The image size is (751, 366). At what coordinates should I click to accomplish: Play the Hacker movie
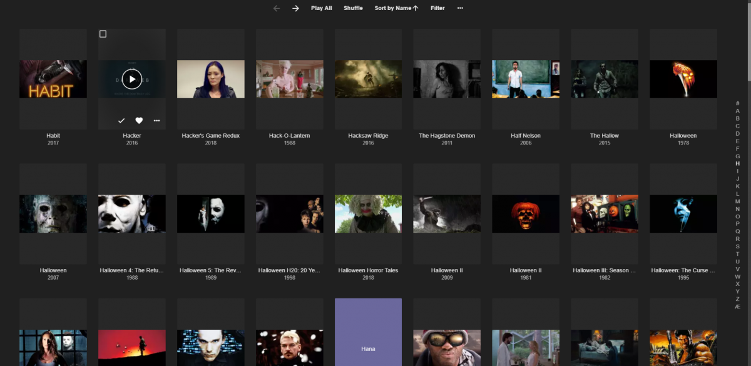(132, 79)
